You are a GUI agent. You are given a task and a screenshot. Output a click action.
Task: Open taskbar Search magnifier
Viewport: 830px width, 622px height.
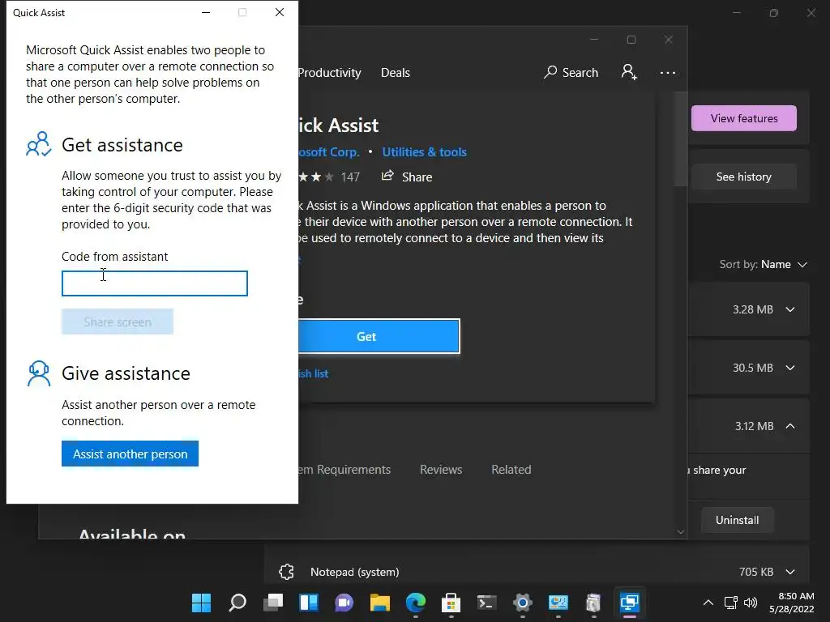[x=237, y=603]
